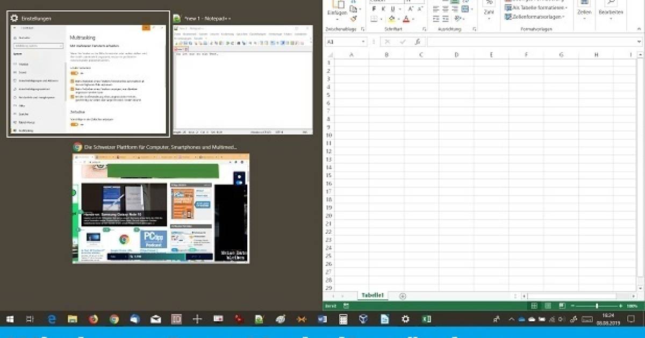Switch to the Tabelle1 sheet tab
This screenshot has width=645, height=338.
372,296
